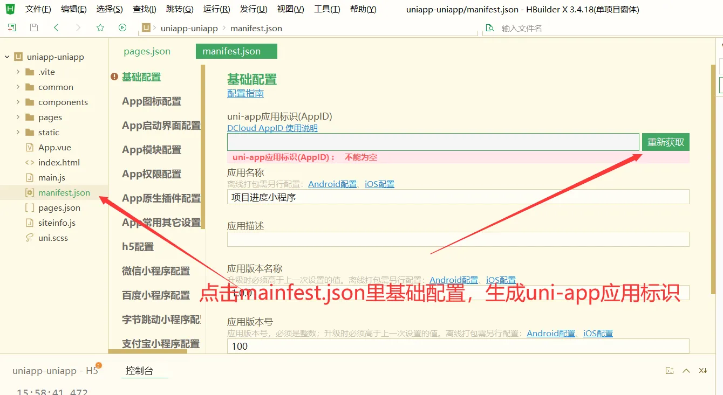Screen dimensions: 723x395
Task: Select h5配置 in manifest sidebar
Action: coord(138,247)
